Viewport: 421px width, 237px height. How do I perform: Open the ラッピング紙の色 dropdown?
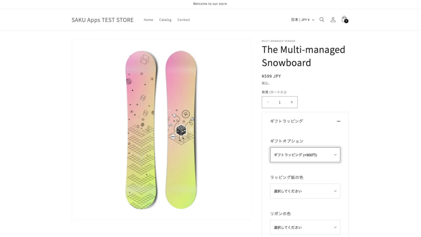tap(305, 191)
